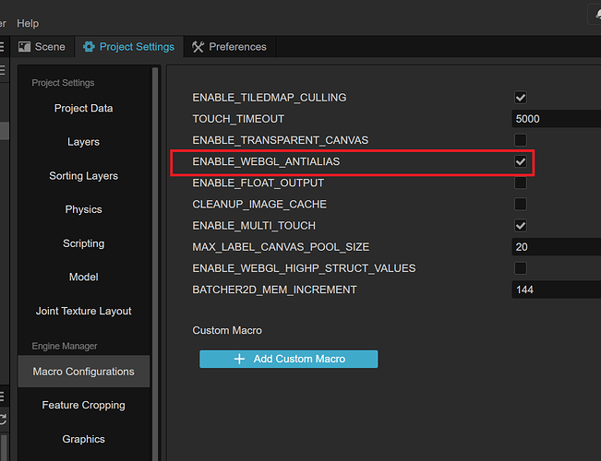
Task: Click the gear icon on Project Settings tab
Action: [89, 46]
